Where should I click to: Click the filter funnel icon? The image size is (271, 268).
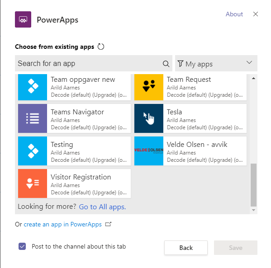tap(180, 64)
